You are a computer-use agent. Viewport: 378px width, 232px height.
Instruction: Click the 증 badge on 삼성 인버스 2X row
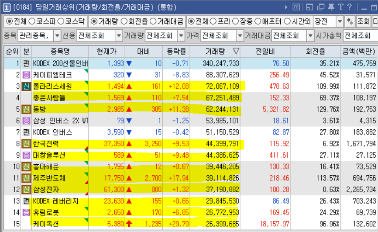26,121
